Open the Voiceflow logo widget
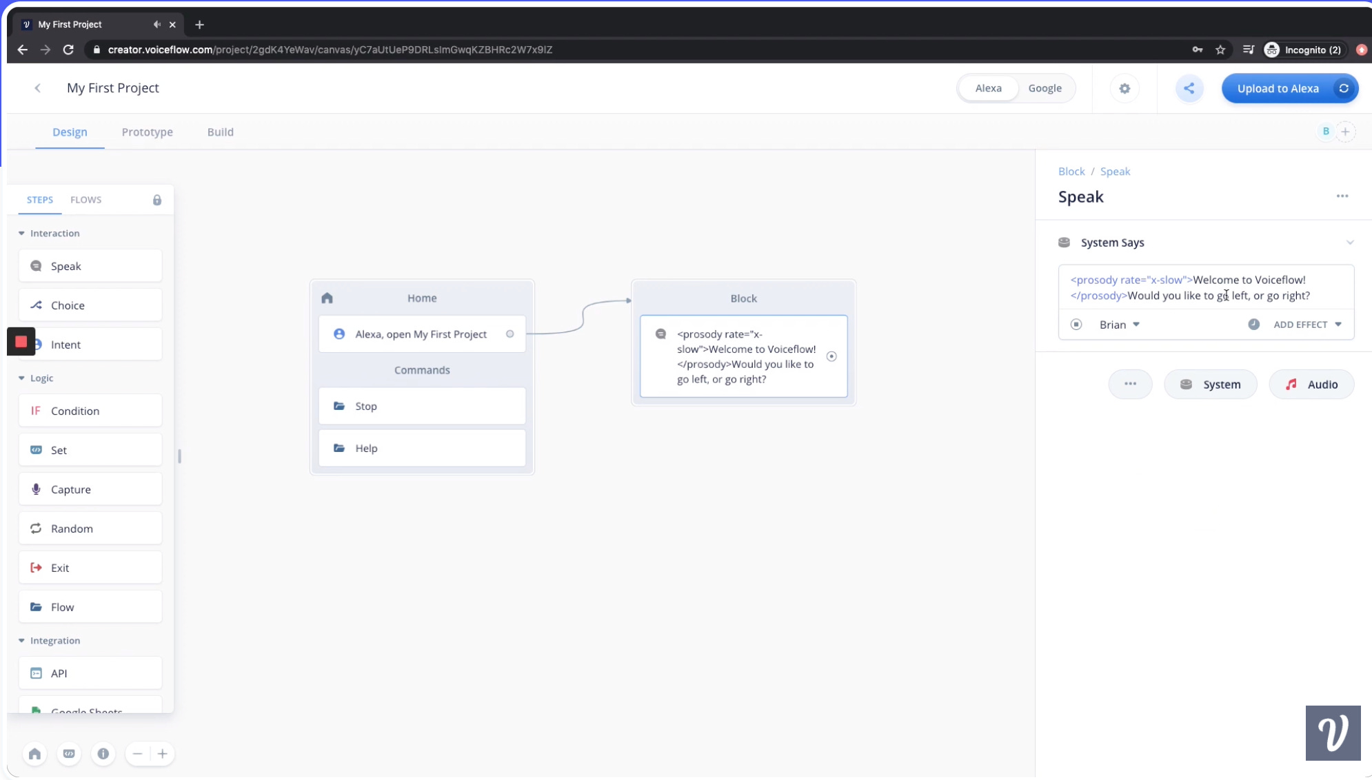Viewport: 1372px width, 780px height. pyautogui.click(x=1333, y=733)
